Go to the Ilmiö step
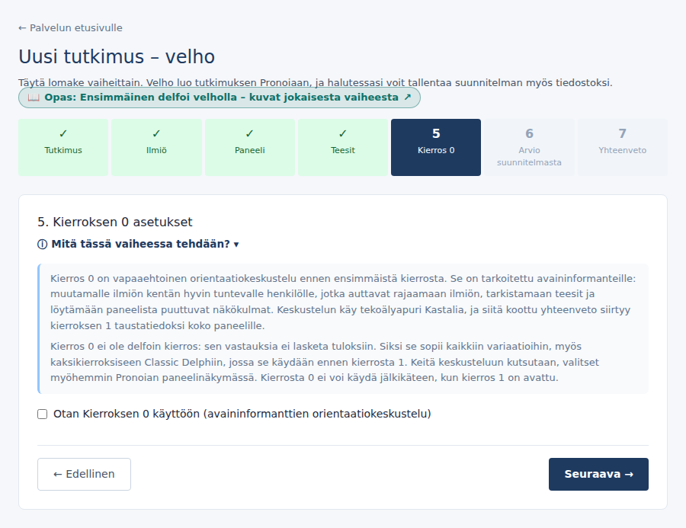Image resolution: width=686 pixels, height=528 pixels. pyautogui.click(x=156, y=147)
